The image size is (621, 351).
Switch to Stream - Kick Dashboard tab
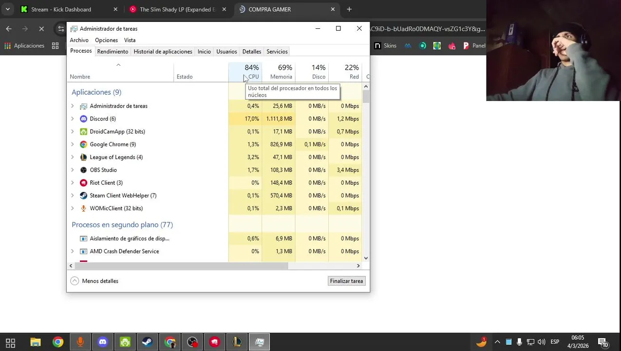[70, 9]
